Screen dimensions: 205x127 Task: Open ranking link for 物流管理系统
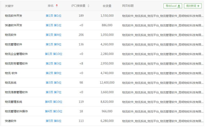pos(54,102)
